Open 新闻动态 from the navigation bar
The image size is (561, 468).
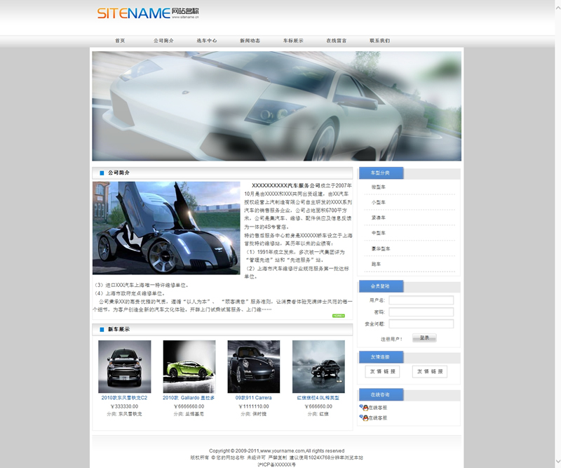250,41
